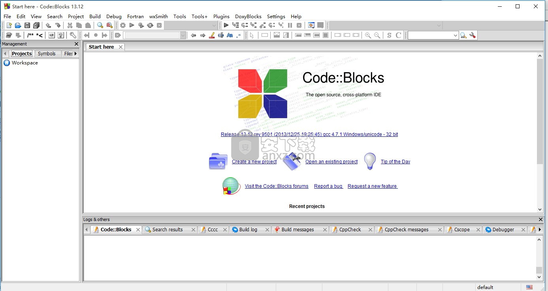This screenshot has height=291, width=548.
Task: Click the Replace icon in toolbar
Action: [109, 25]
